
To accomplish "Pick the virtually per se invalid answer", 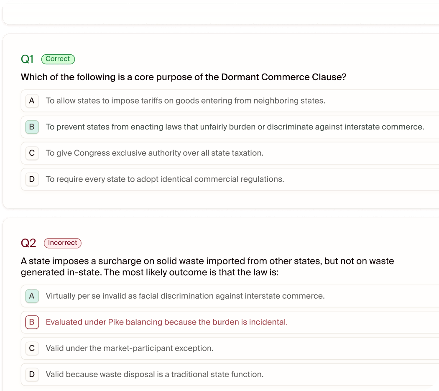I will (230, 296).
